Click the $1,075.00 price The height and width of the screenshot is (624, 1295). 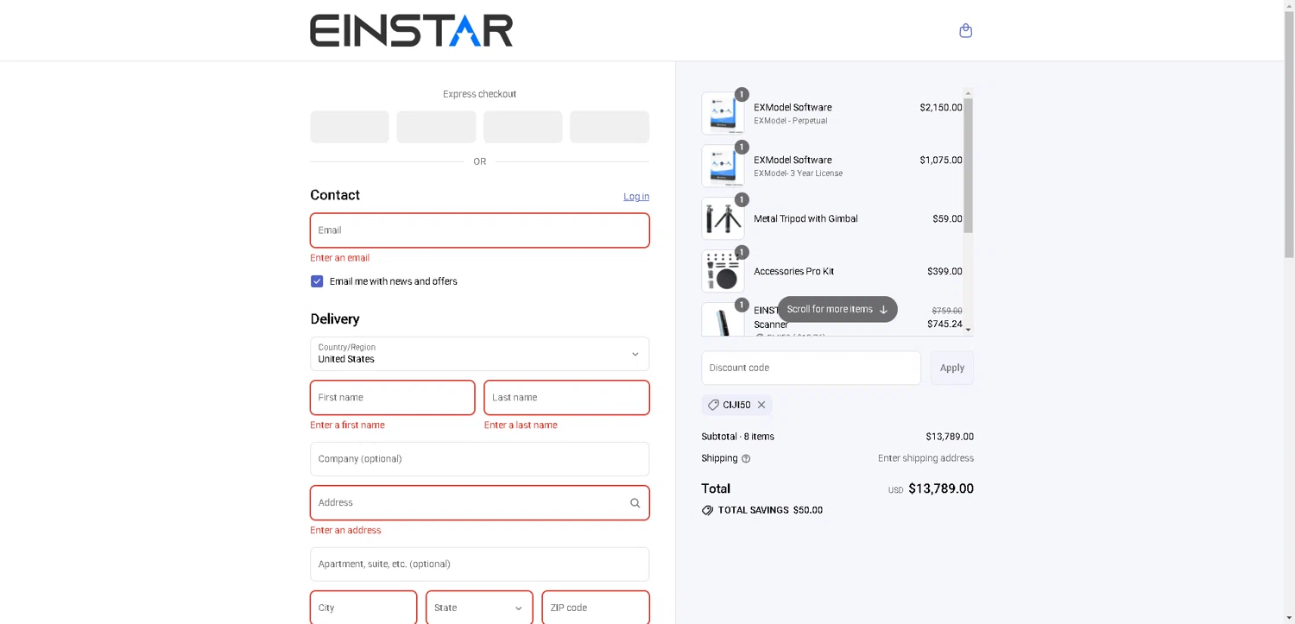(941, 161)
